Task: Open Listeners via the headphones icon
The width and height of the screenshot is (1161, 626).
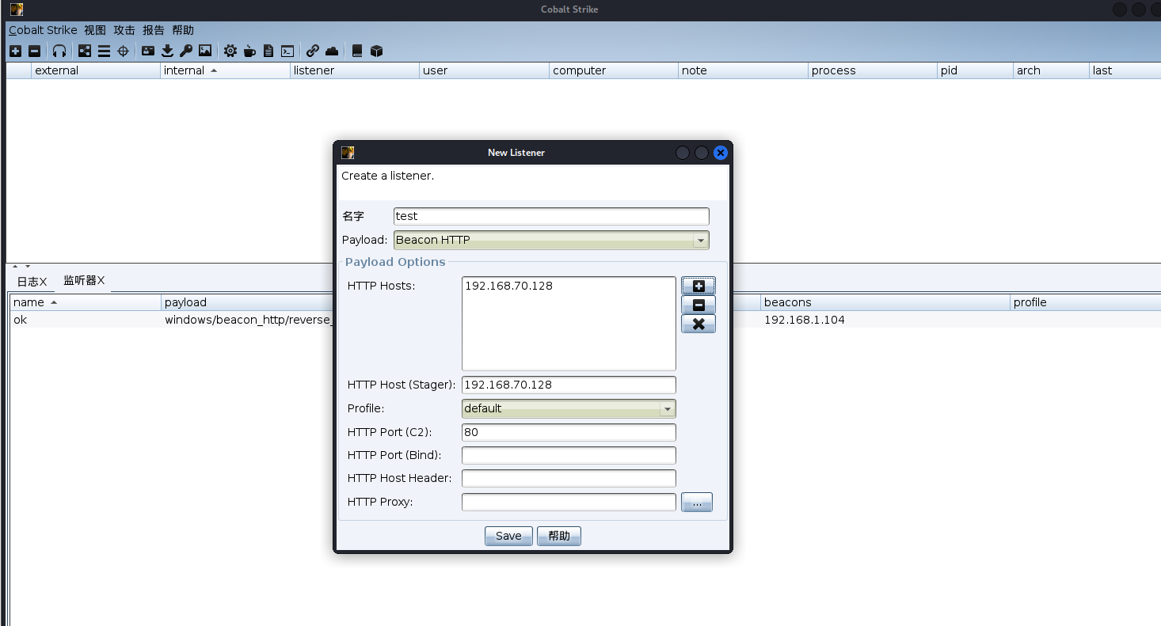Action: coord(59,51)
